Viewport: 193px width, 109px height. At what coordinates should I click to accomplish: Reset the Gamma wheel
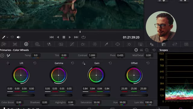(x=72, y=63)
